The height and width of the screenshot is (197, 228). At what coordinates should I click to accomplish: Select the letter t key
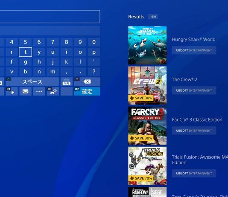pos(25,52)
